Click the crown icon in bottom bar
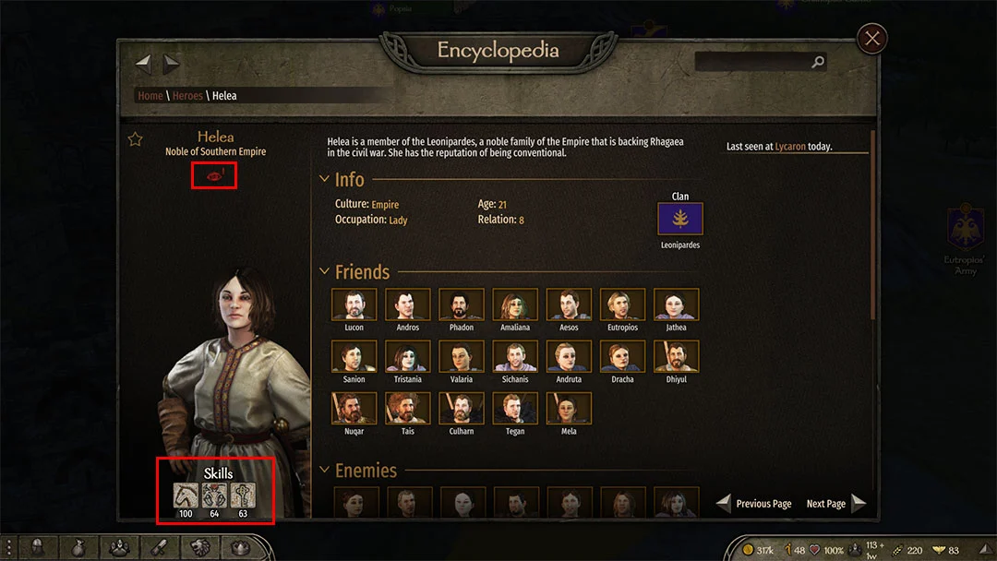Screen dimensions: 997x561 tap(240, 548)
